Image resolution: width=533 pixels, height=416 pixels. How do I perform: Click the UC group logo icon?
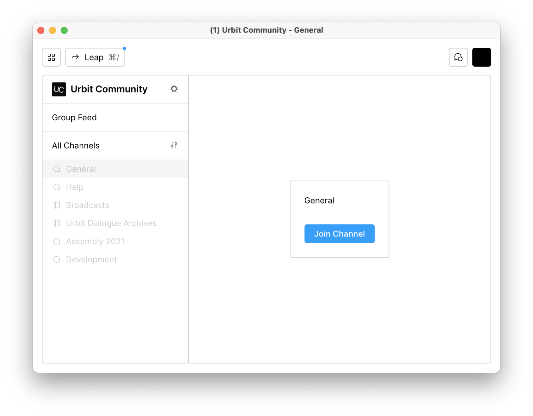[x=59, y=89]
